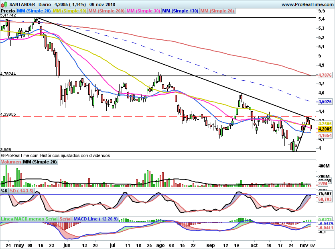The width and height of the screenshot is (335, 249).
Task: Click the jul label on time axis
Action: (112, 245)
